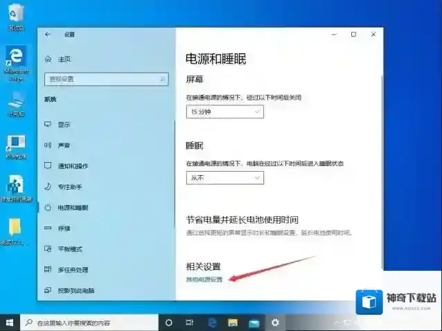442x331 pixels.
Task: Go to 主页 (Home) in Settings
Action: [64, 59]
